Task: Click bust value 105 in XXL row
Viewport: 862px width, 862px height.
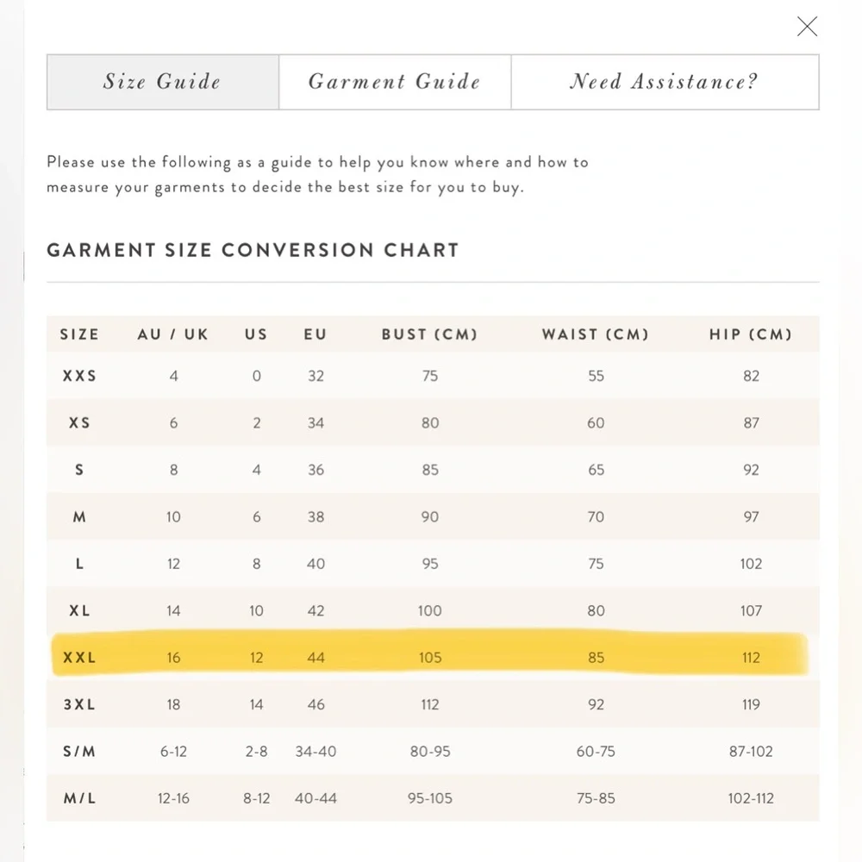Action: tap(429, 658)
